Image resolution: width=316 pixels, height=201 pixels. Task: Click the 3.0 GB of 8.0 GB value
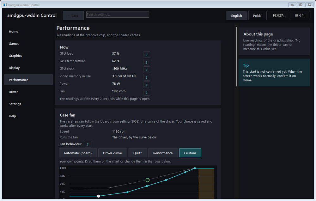[124, 76]
